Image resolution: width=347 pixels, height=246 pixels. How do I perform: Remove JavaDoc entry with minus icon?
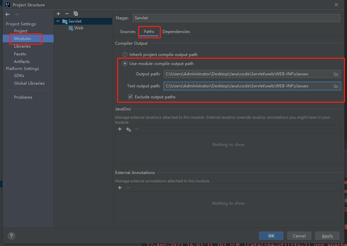(137, 129)
